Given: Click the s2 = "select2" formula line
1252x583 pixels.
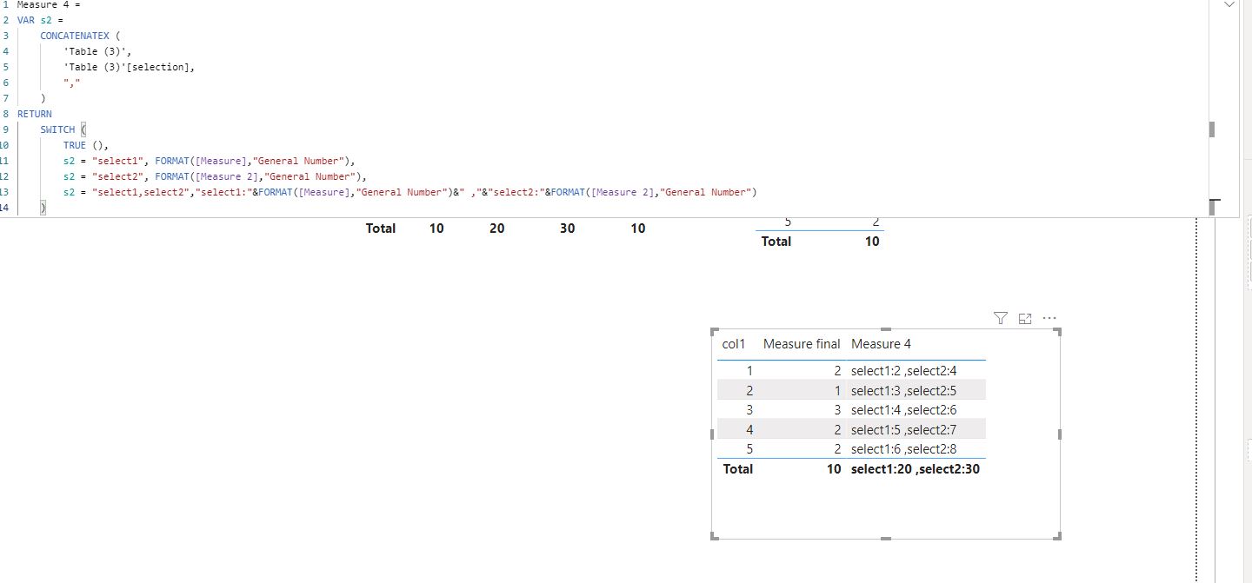Looking at the screenshot, I should click(216, 176).
